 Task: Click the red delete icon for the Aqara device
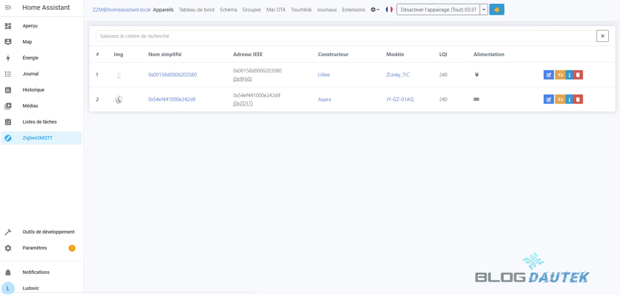[x=578, y=99]
